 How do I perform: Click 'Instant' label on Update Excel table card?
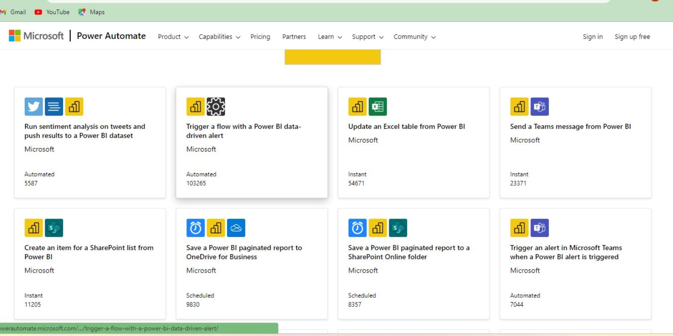pos(357,174)
